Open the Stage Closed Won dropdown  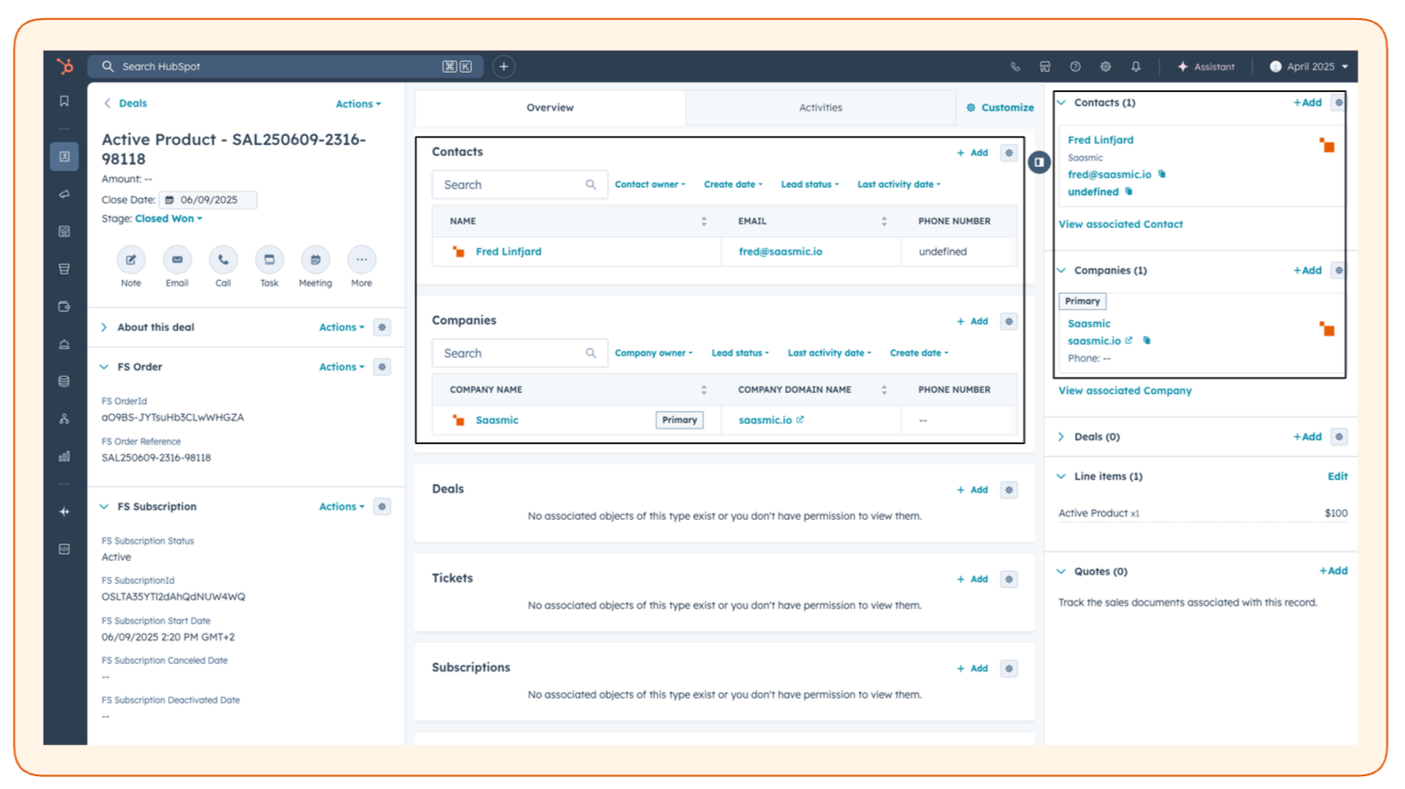[168, 218]
